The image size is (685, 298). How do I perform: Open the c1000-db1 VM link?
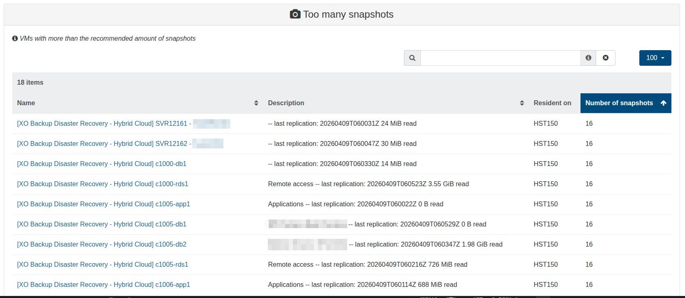click(102, 164)
